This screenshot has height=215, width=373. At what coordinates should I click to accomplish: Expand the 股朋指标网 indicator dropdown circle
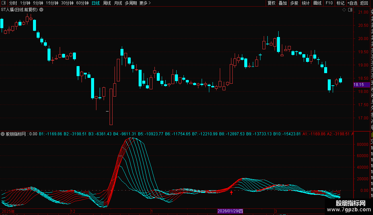(3, 134)
